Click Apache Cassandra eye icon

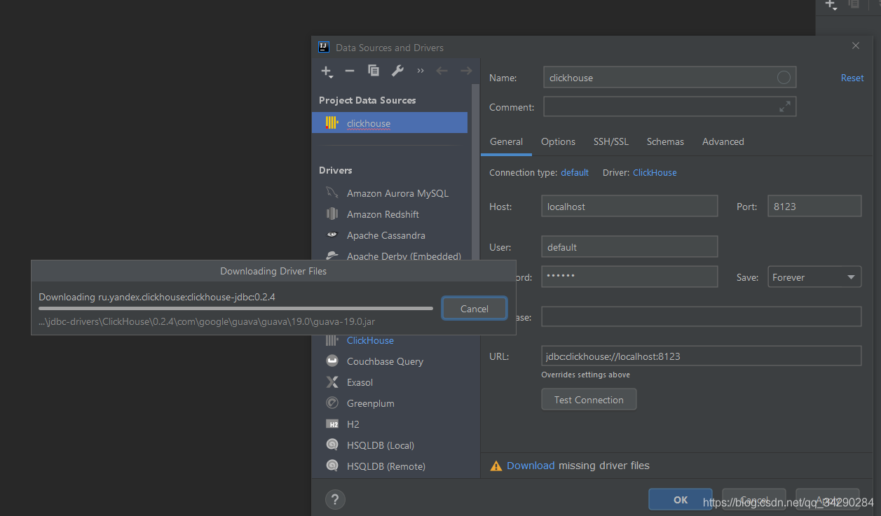tap(332, 235)
